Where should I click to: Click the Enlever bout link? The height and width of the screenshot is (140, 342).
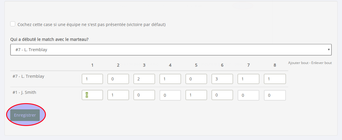322,63
